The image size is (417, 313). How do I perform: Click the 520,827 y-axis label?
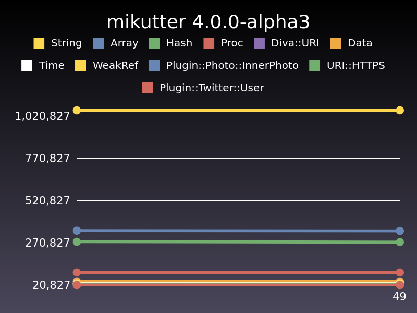point(47,201)
